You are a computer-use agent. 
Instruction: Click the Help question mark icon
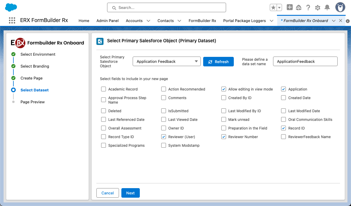[308, 7]
